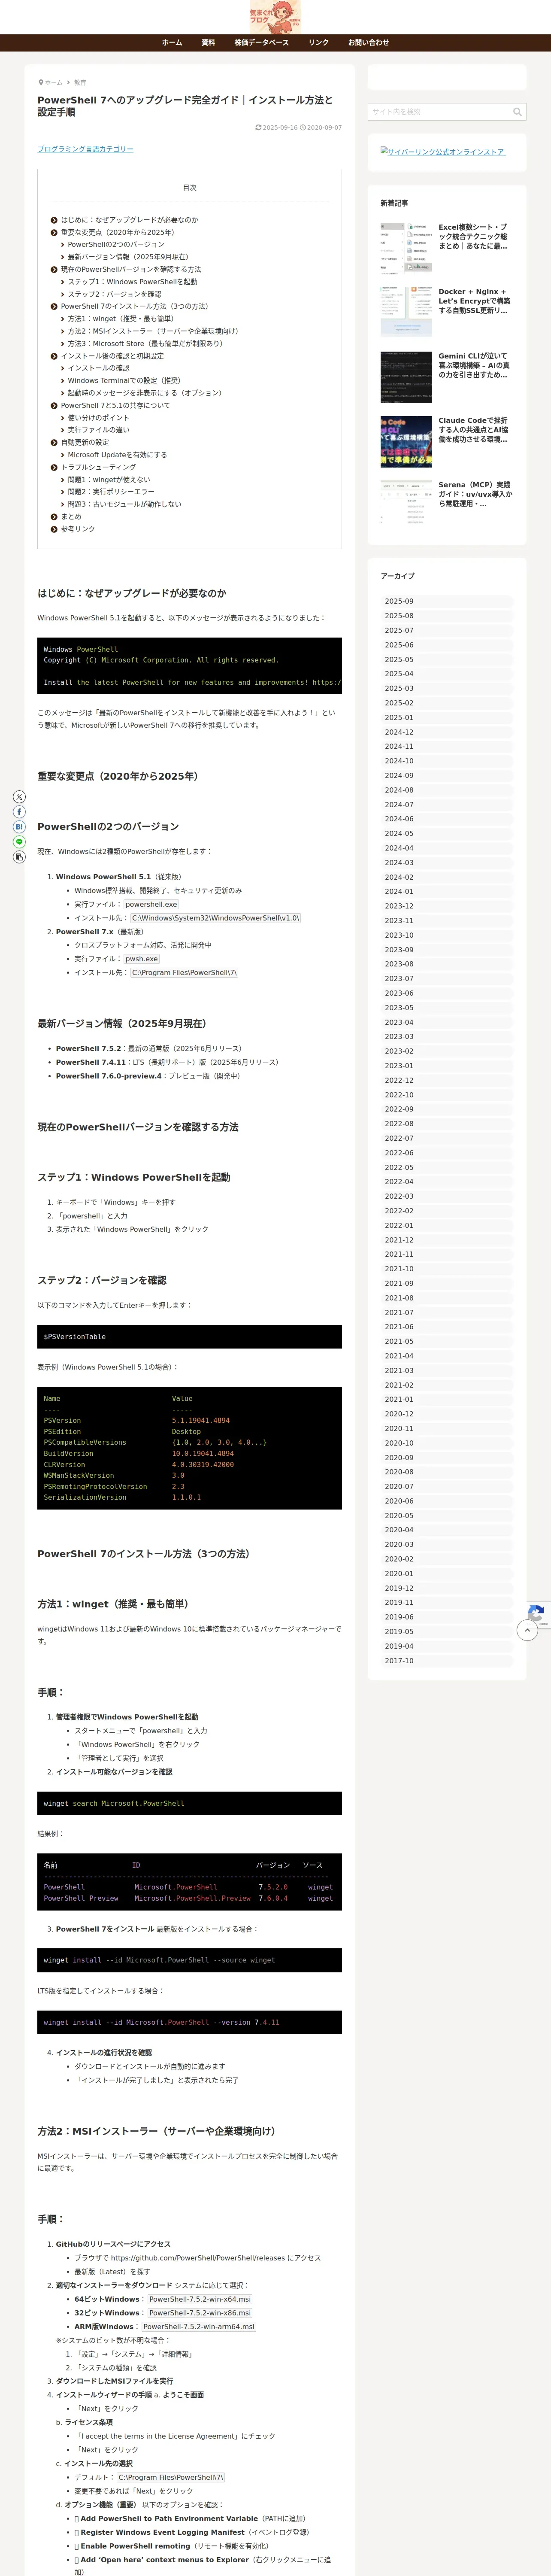Open the 2023-01 archive
The height and width of the screenshot is (2576, 551).
pos(447,1066)
